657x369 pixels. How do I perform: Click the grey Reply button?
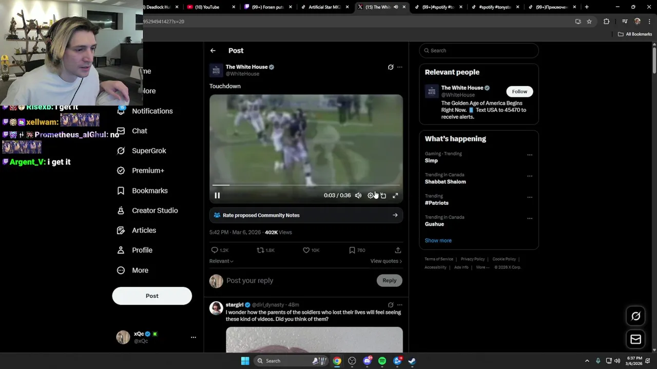[x=390, y=280]
